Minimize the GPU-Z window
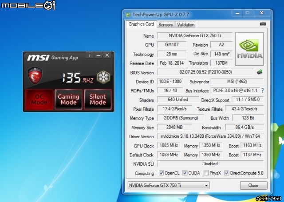Viewport: 284px width, 202px height. pyautogui.click(x=237, y=13)
